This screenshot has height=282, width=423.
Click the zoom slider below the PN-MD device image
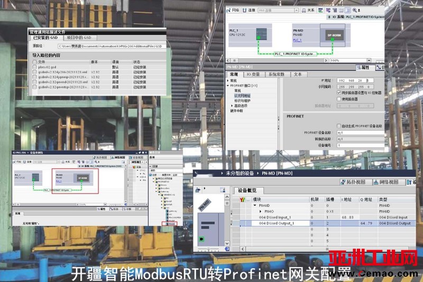(x=208, y=249)
